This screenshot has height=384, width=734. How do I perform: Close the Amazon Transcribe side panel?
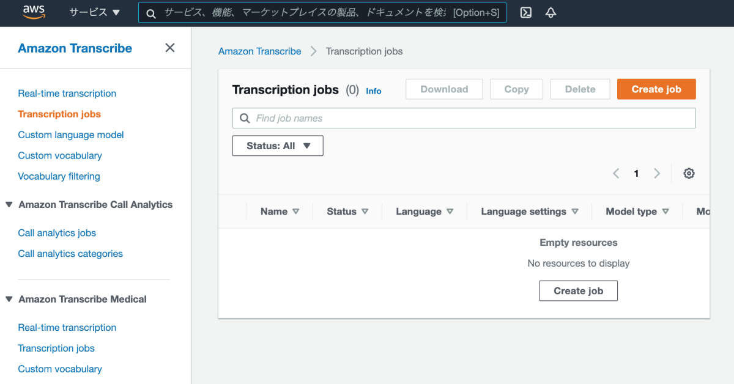coord(170,48)
